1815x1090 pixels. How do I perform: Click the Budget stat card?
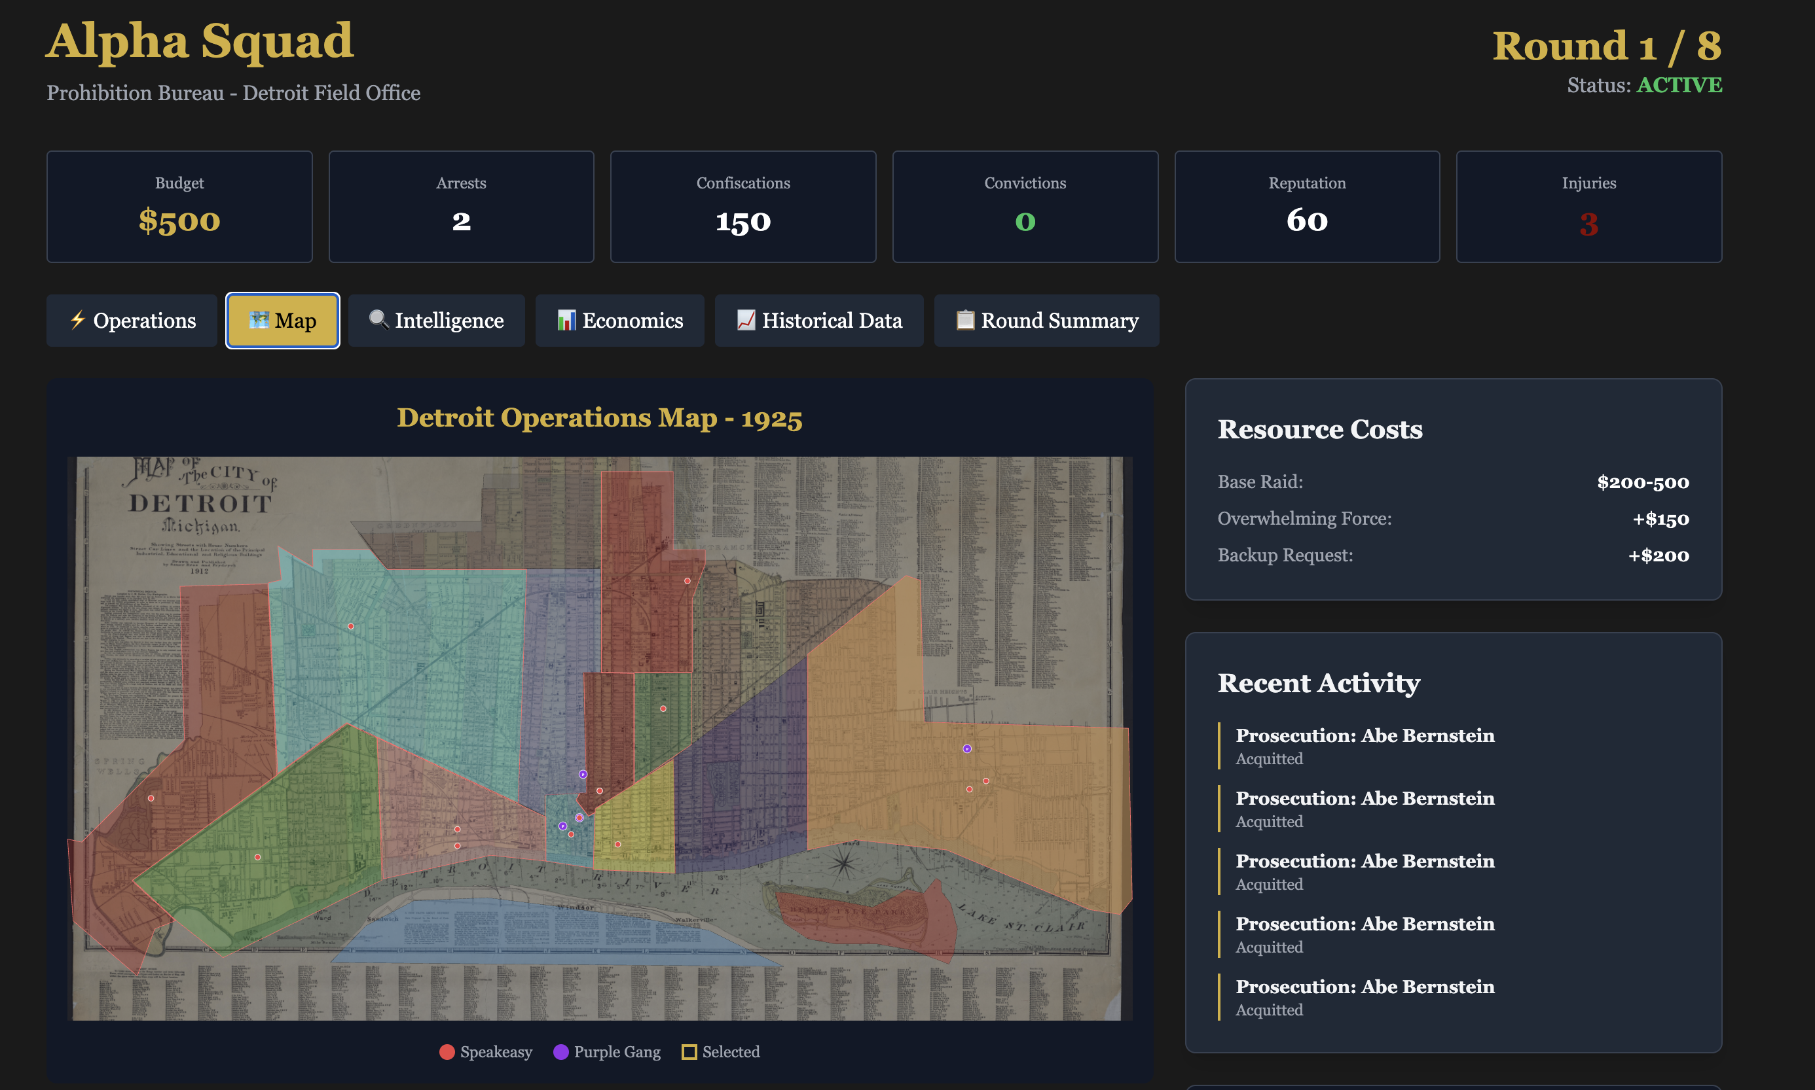[x=179, y=206]
